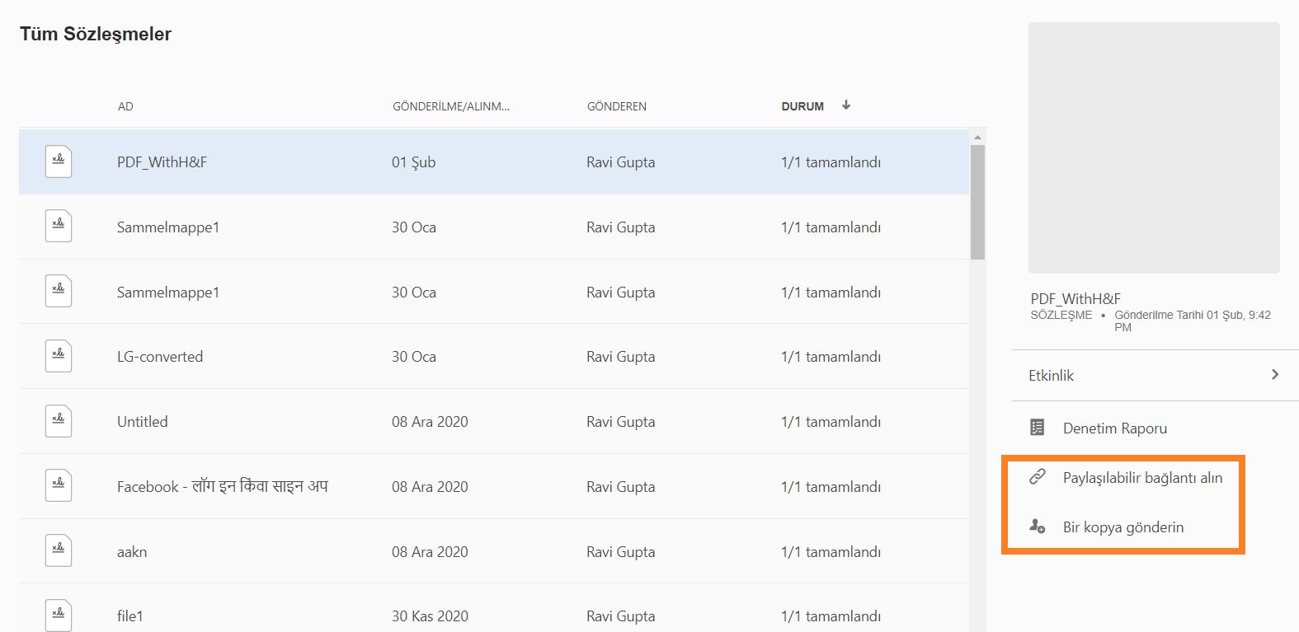Open Denetim Raporu audit report
This screenshot has width=1299, height=632.
(x=1114, y=428)
